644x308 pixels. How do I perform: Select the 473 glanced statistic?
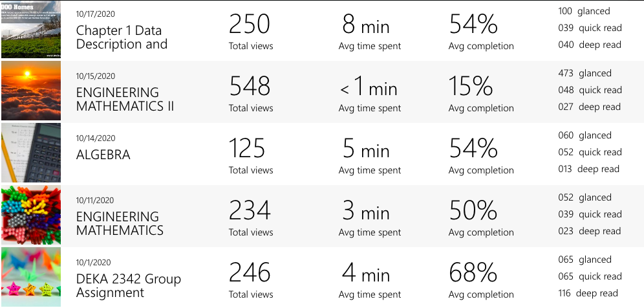coord(585,73)
